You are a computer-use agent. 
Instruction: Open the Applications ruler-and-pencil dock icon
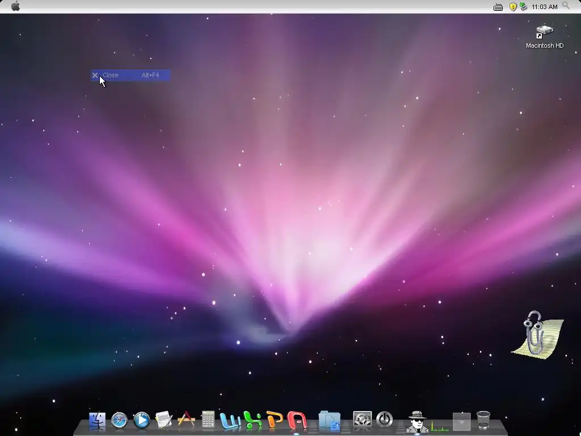pyautogui.click(x=186, y=420)
